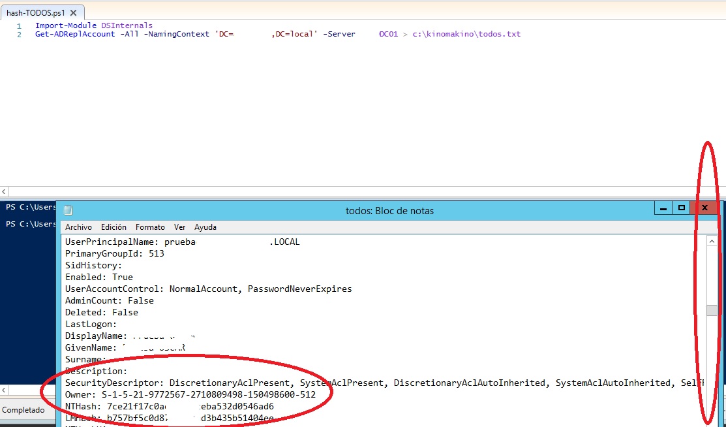Maximize the todos Notepad window
This screenshot has width=726, height=427.
[x=682, y=208]
